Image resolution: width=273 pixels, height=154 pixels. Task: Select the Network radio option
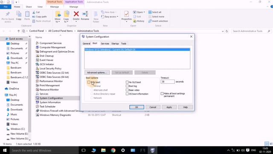(92, 98)
